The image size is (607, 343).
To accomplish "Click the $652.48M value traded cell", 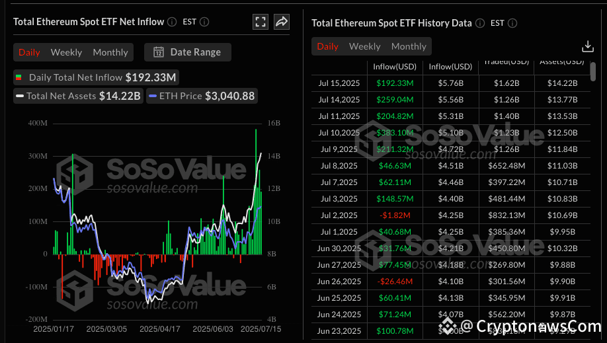I will (x=506, y=166).
